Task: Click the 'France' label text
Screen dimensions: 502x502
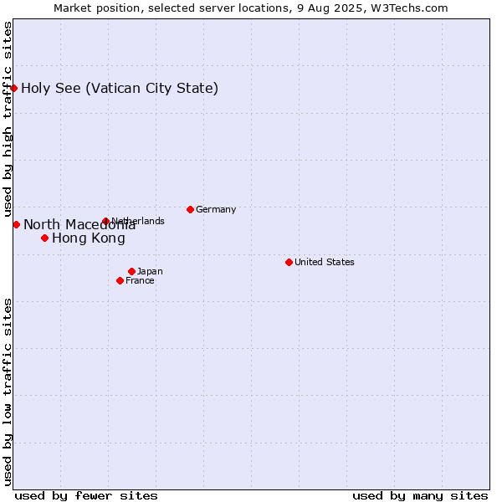Action: [140, 281]
